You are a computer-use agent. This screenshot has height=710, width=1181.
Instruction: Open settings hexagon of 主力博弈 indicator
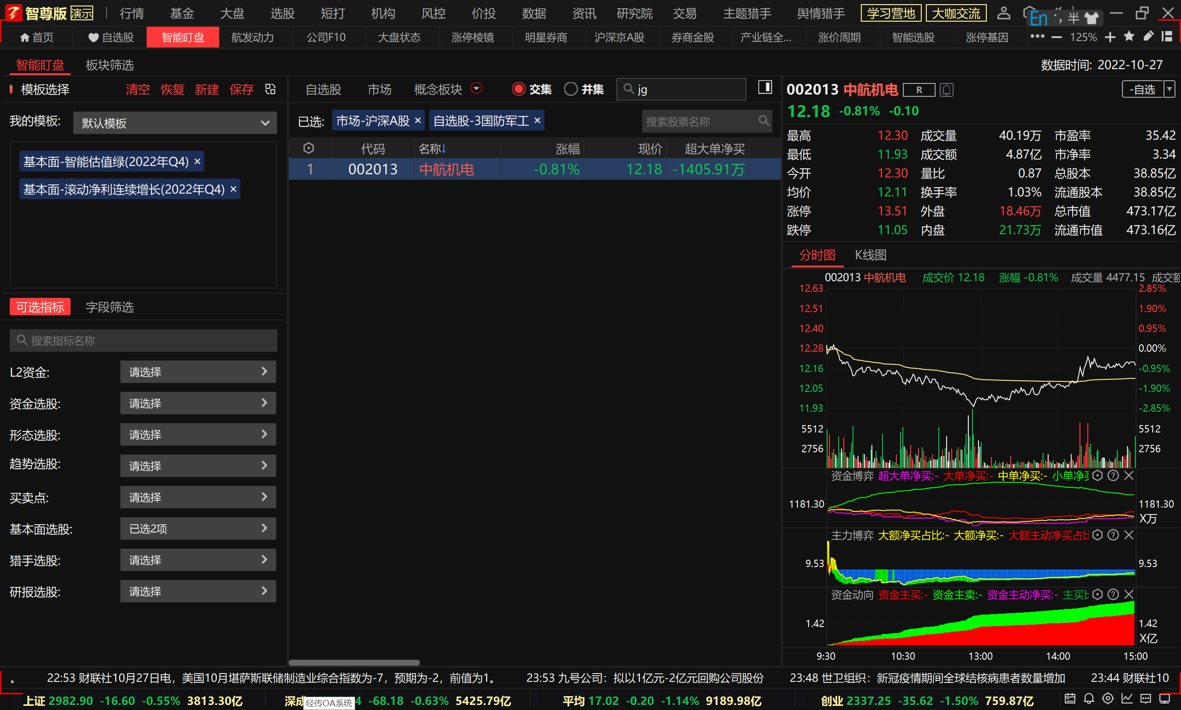(x=1097, y=535)
